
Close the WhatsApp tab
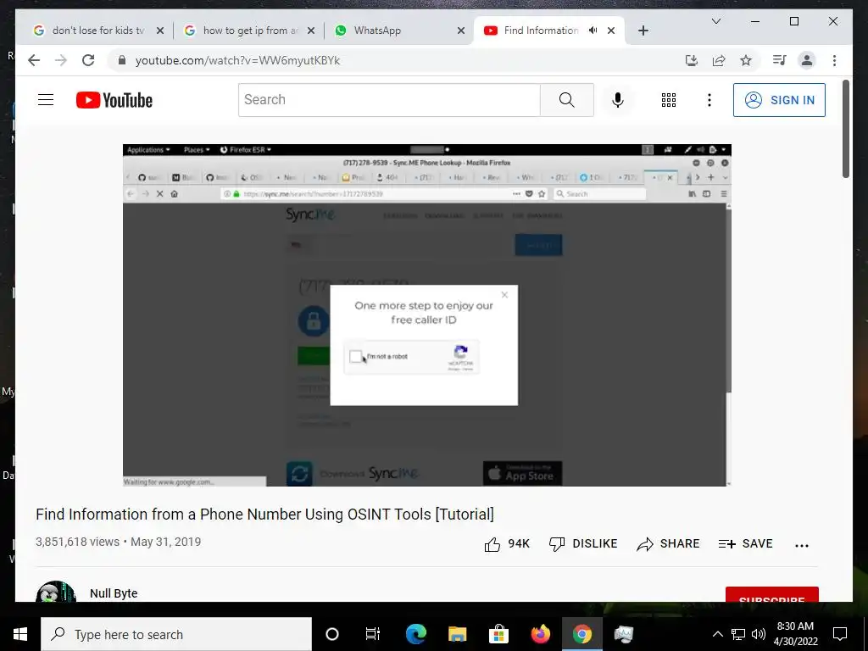460,31
